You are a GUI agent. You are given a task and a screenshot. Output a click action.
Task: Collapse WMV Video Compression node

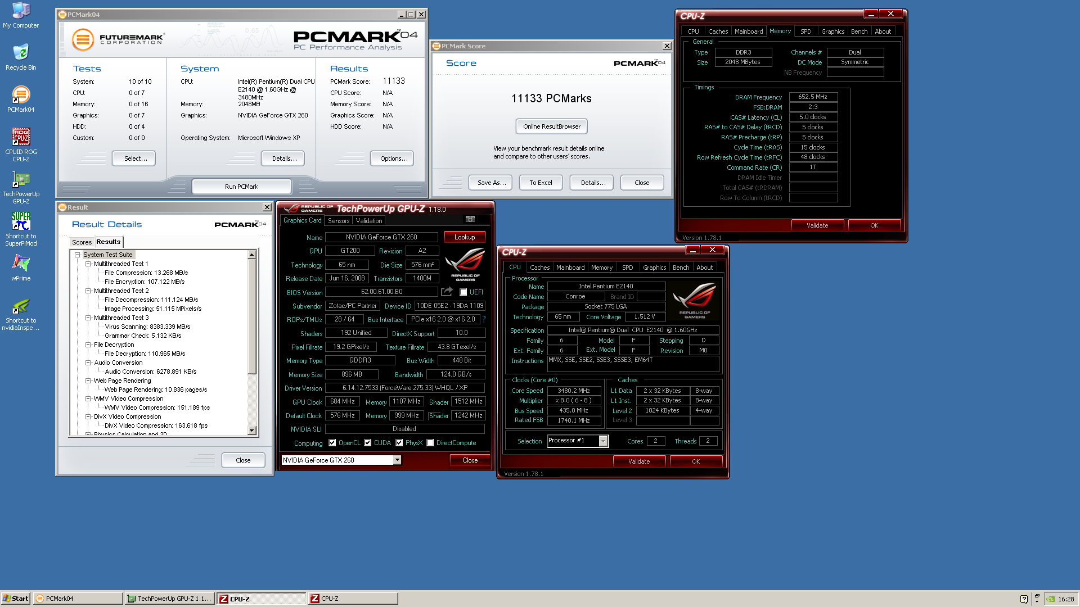pyautogui.click(x=88, y=398)
